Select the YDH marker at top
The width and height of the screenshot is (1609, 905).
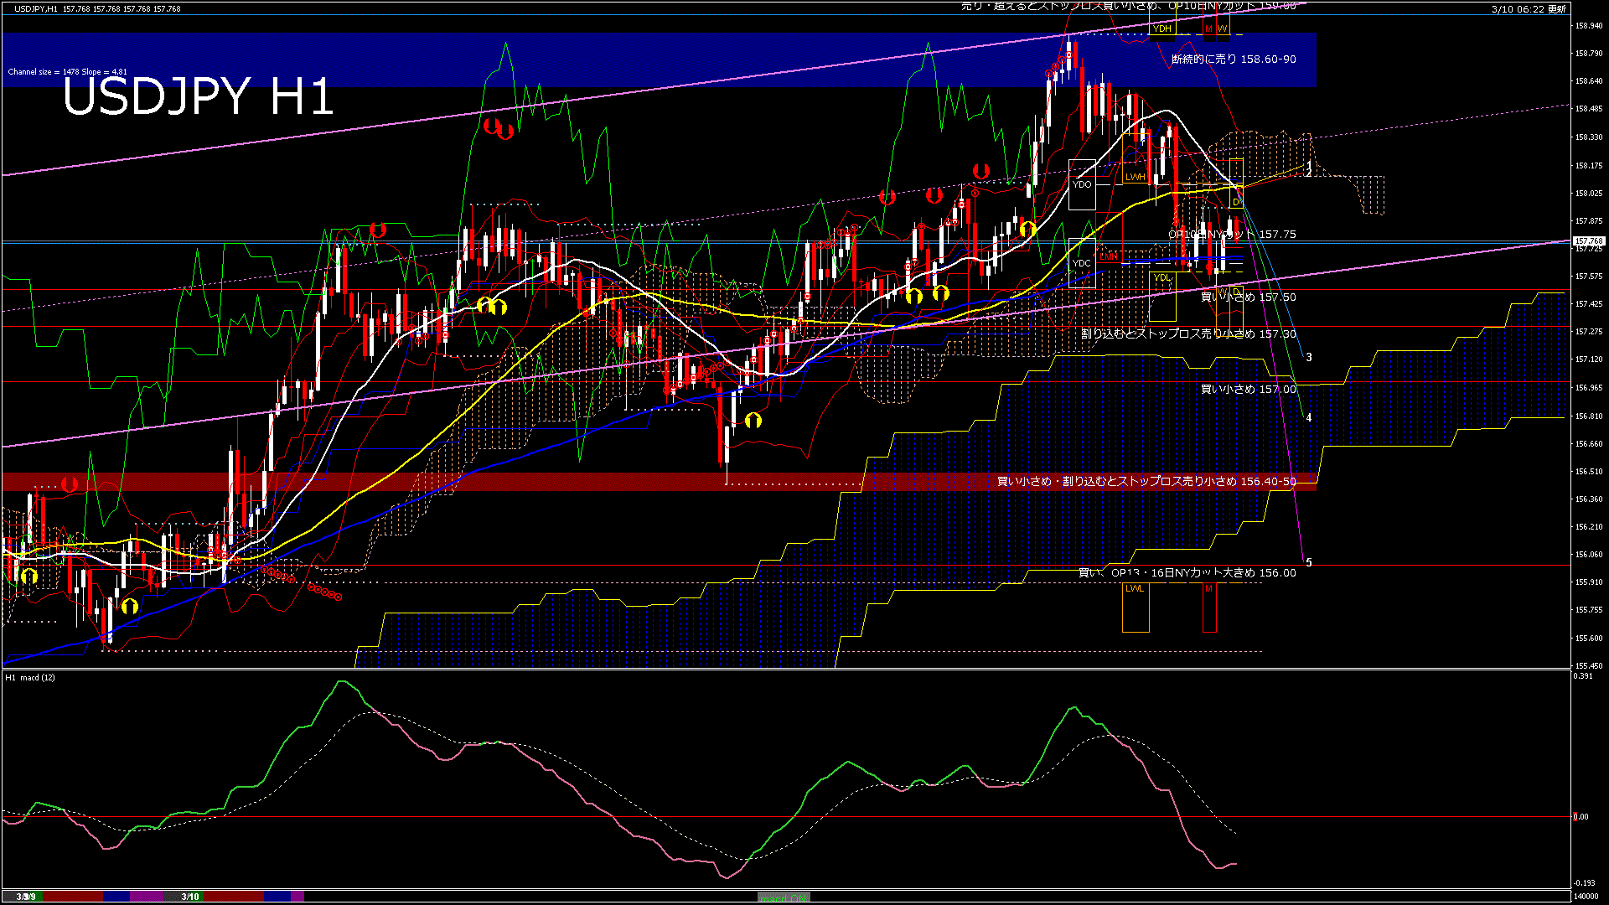[x=1161, y=28]
